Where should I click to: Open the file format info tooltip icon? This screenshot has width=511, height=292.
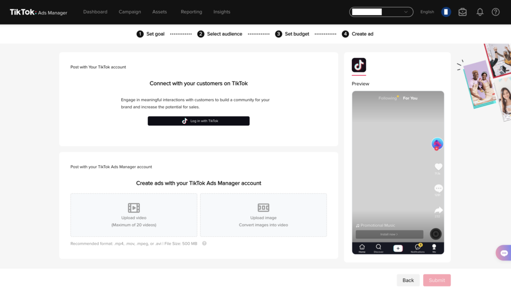[204, 244]
